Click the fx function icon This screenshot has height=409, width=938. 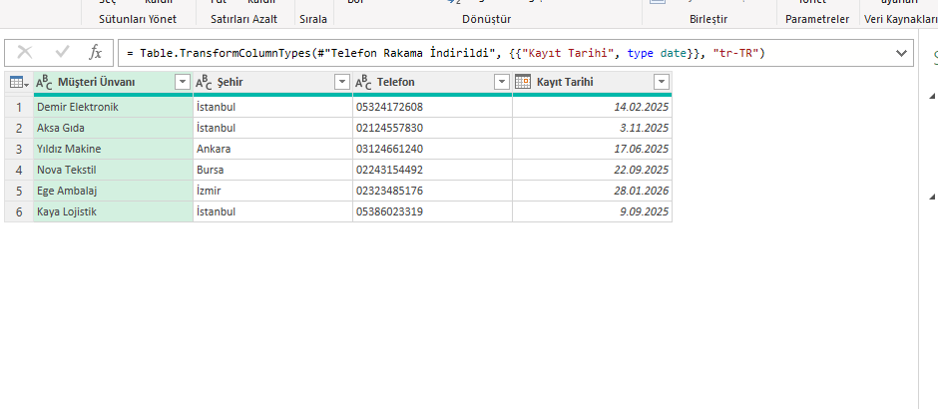coord(95,53)
